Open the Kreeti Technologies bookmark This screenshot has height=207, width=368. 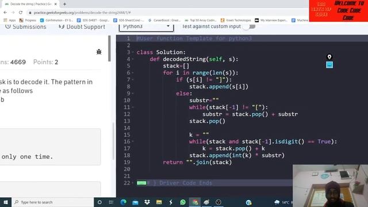tap(236, 21)
